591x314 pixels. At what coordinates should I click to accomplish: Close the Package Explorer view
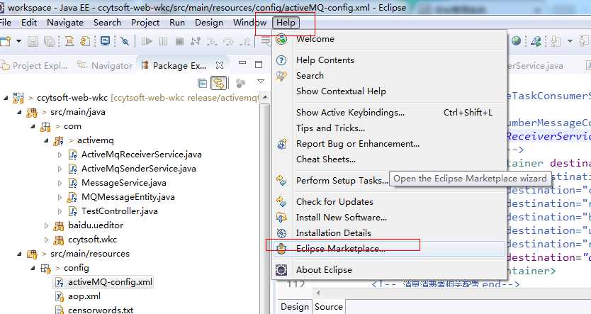(220, 65)
